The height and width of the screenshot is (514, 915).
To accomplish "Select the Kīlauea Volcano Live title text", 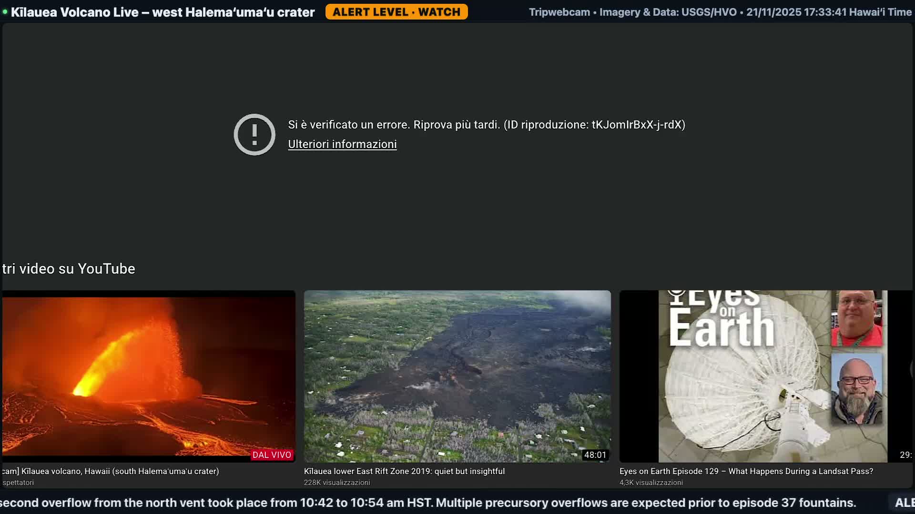I will 162,12.
